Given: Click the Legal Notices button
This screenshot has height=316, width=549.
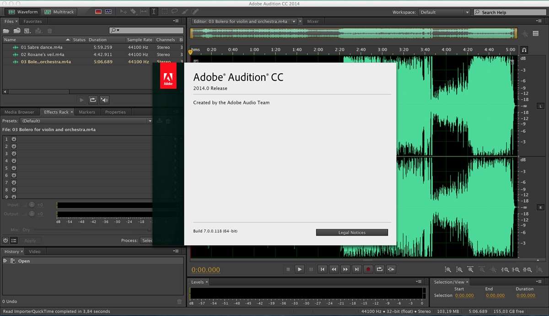Looking at the screenshot, I should tap(352, 232).
